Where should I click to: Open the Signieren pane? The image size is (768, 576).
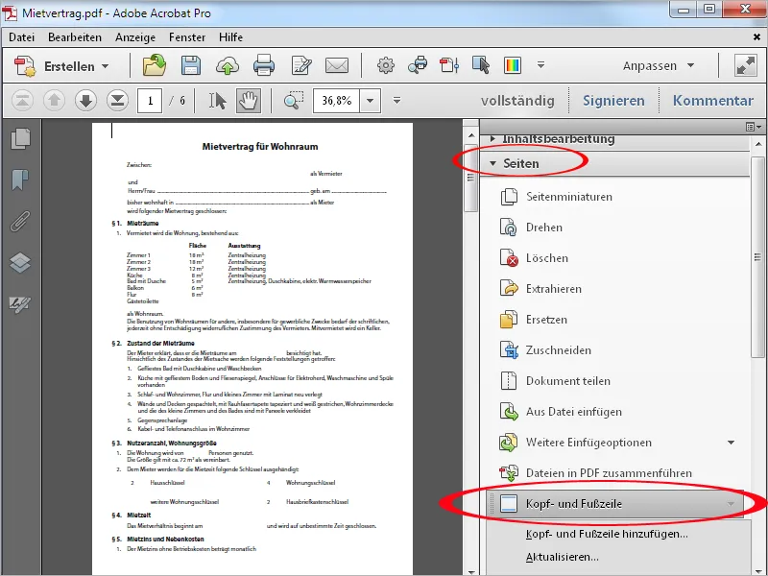click(x=613, y=101)
